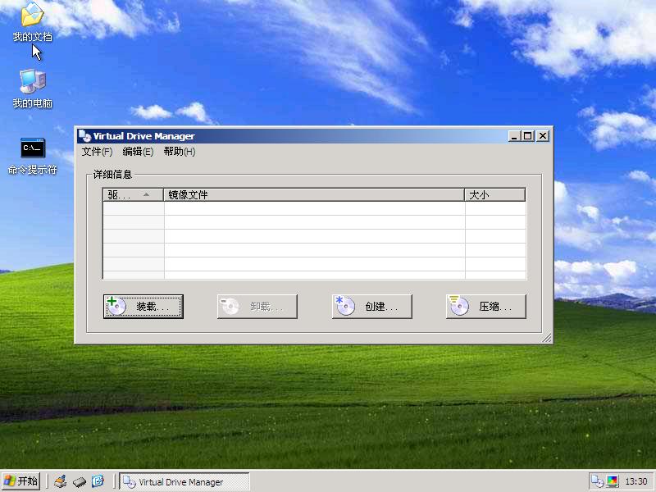Sort by the 驱... drive column header
656x492 pixels.
pyautogui.click(x=133, y=194)
